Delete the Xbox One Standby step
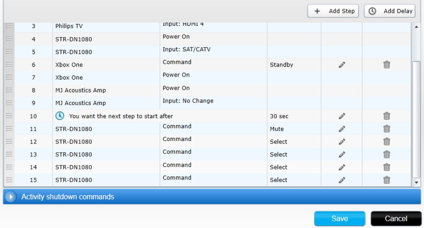Image resolution: width=424 pixels, height=228 pixels. [387, 65]
